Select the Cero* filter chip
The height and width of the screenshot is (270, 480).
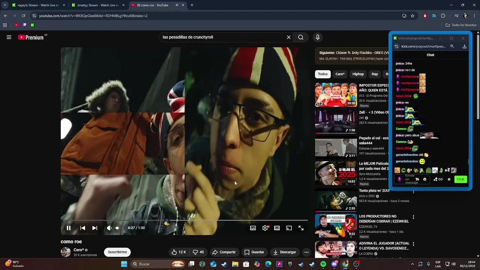pyautogui.click(x=340, y=74)
